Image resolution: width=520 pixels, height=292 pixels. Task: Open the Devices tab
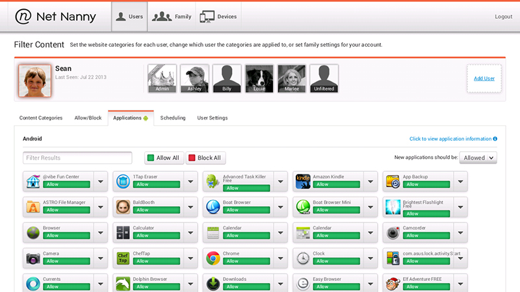[x=218, y=17]
